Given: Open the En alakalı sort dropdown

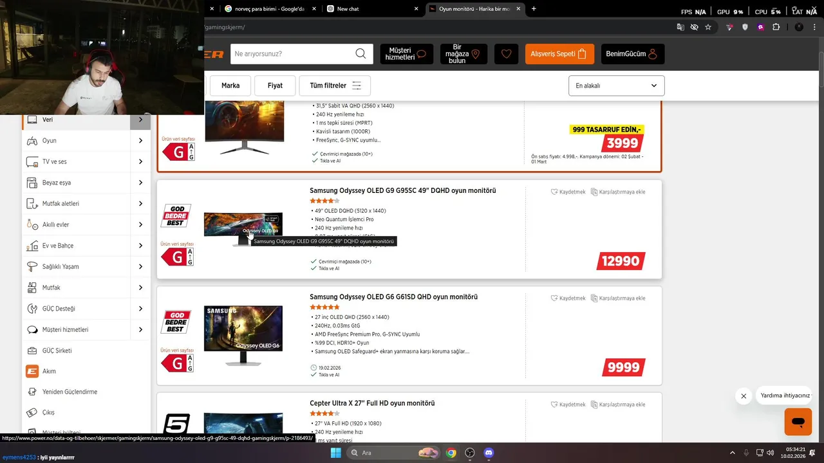Looking at the screenshot, I should (x=616, y=86).
